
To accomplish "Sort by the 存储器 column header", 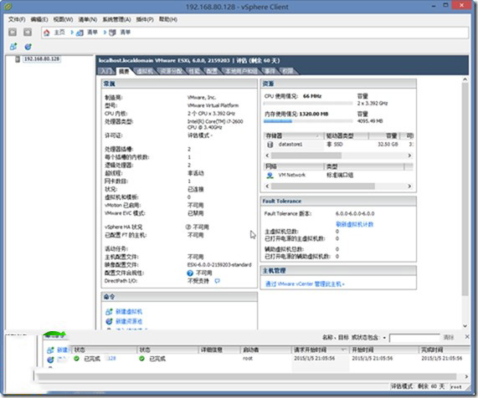I will coord(293,135).
